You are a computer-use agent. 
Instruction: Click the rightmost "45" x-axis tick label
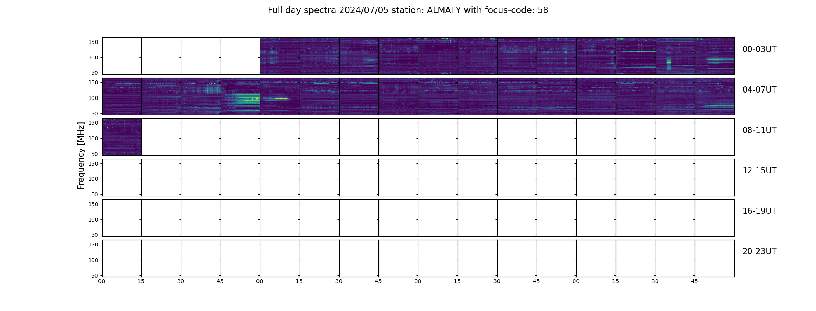(x=694, y=281)
